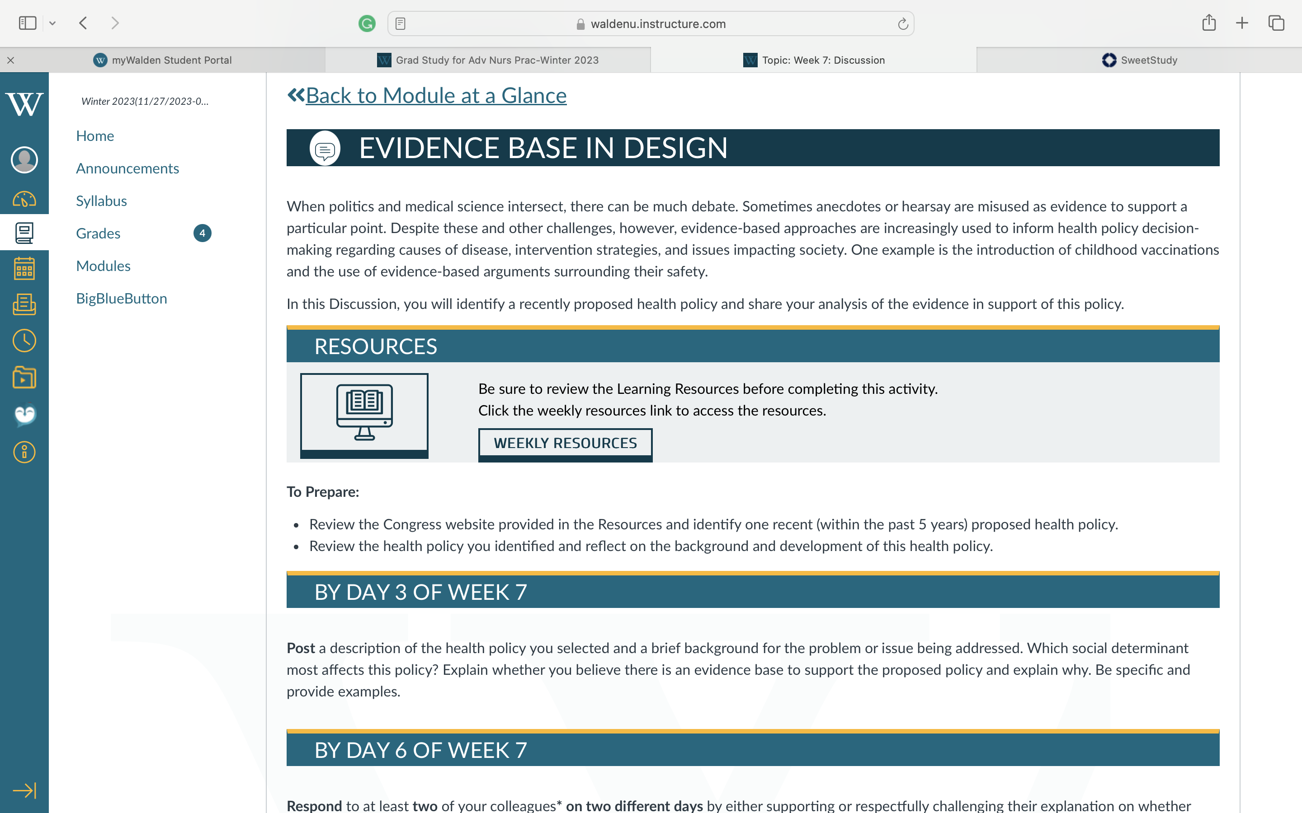Click the waldenu.instructure.com address field
The width and height of the screenshot is (1302, 813).
pyautogui.click(x=651, y=23)
